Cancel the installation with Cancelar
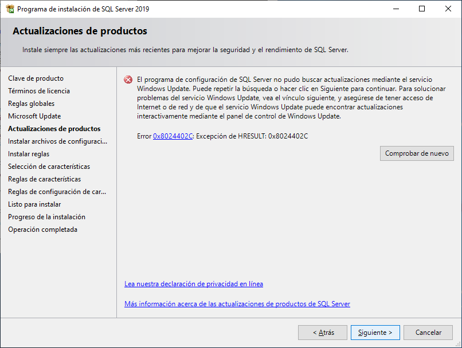Viewport: 462px width, 348px height. 428,332
